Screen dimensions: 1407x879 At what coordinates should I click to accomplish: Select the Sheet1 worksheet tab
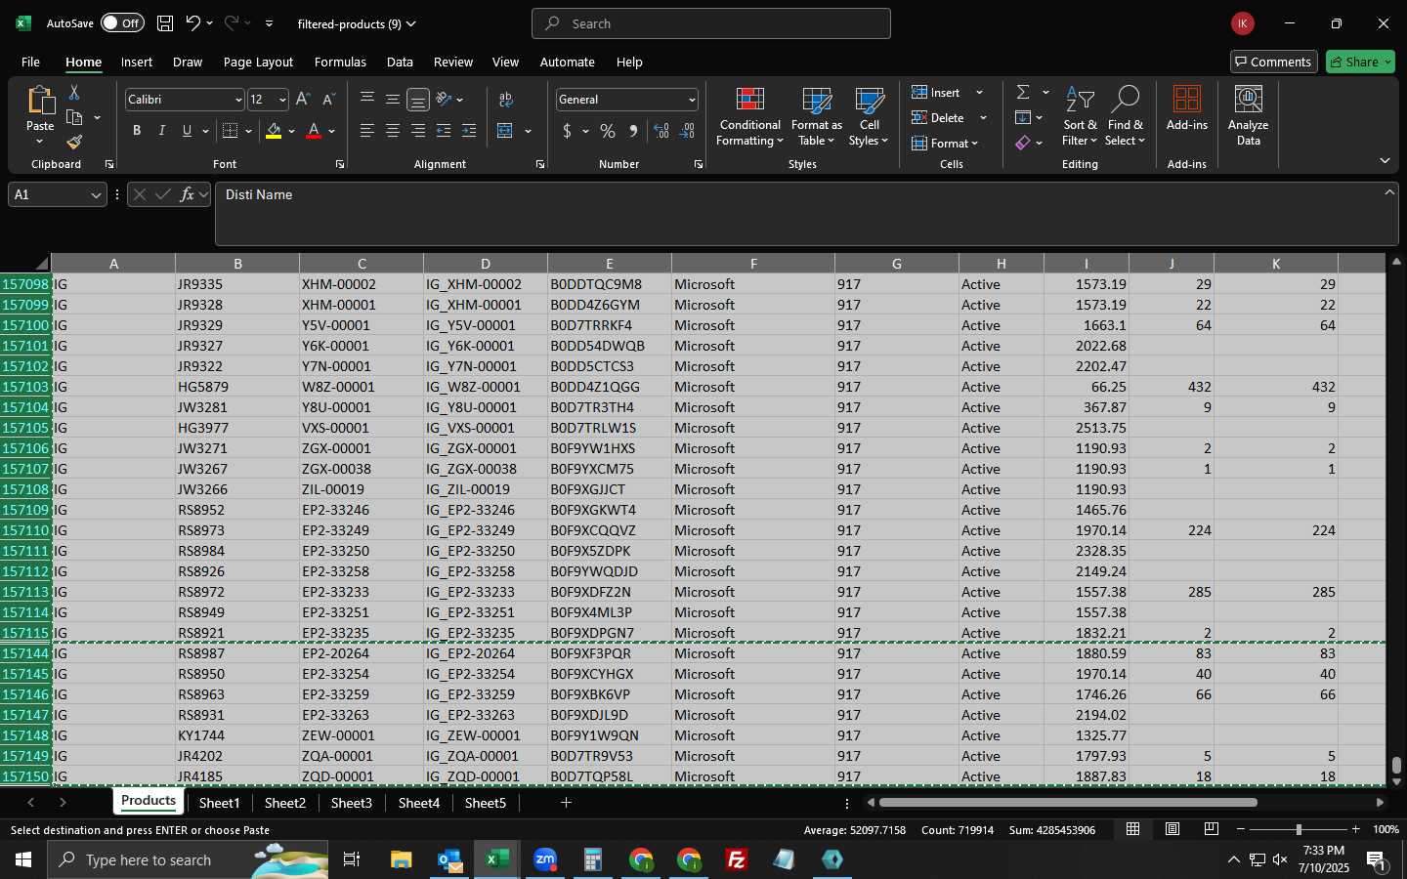click(219, 803)
